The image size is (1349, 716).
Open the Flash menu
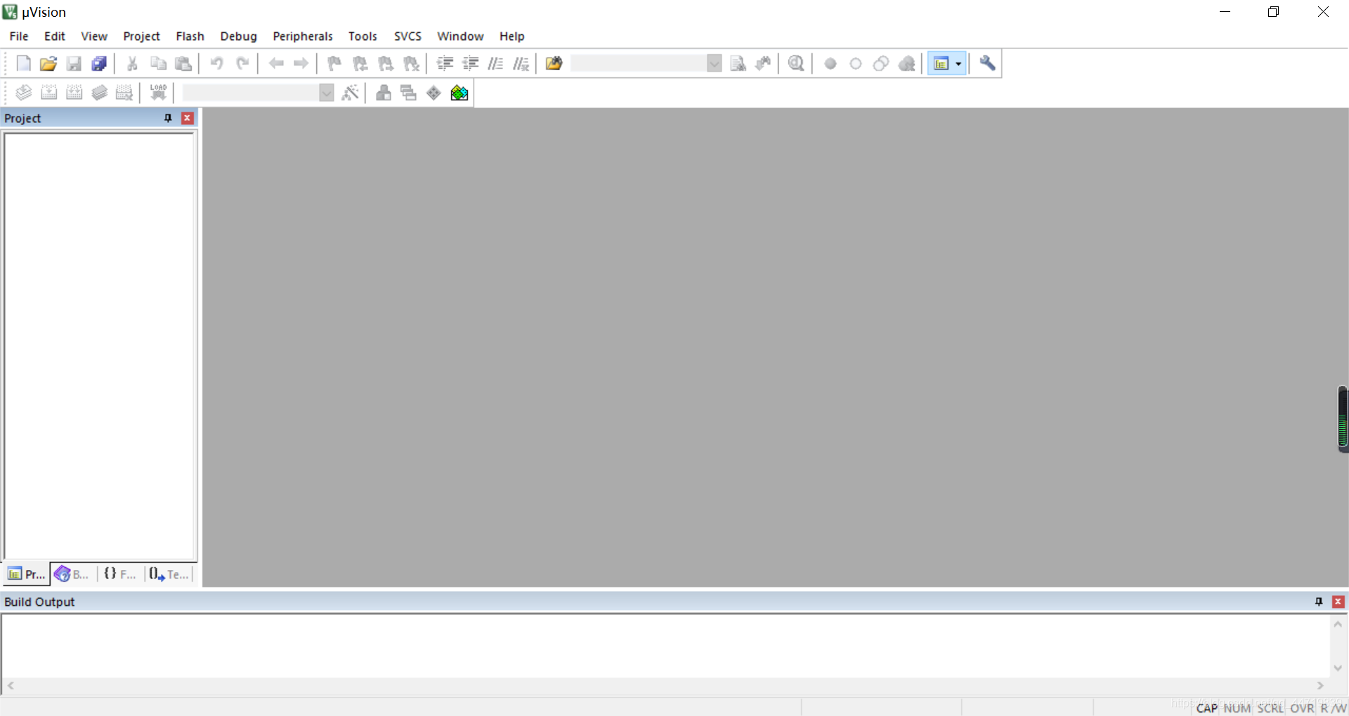pos(190,37)
